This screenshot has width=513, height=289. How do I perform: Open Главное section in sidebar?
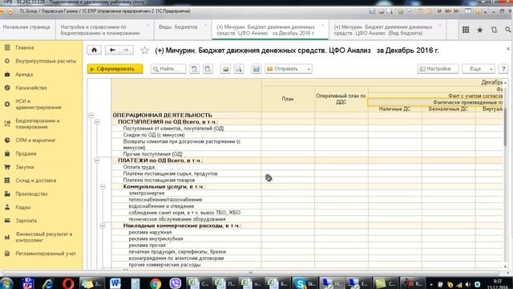pyautogui.click(x=25, y=47)
